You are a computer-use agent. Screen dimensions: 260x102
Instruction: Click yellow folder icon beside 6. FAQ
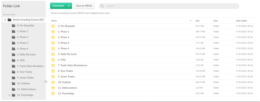click(53, 60)
